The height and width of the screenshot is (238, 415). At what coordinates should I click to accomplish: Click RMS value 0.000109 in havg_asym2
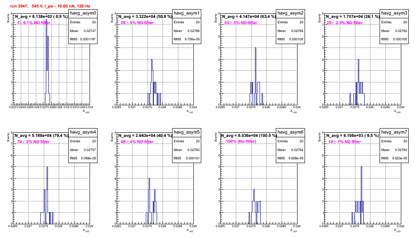(296, 40)
